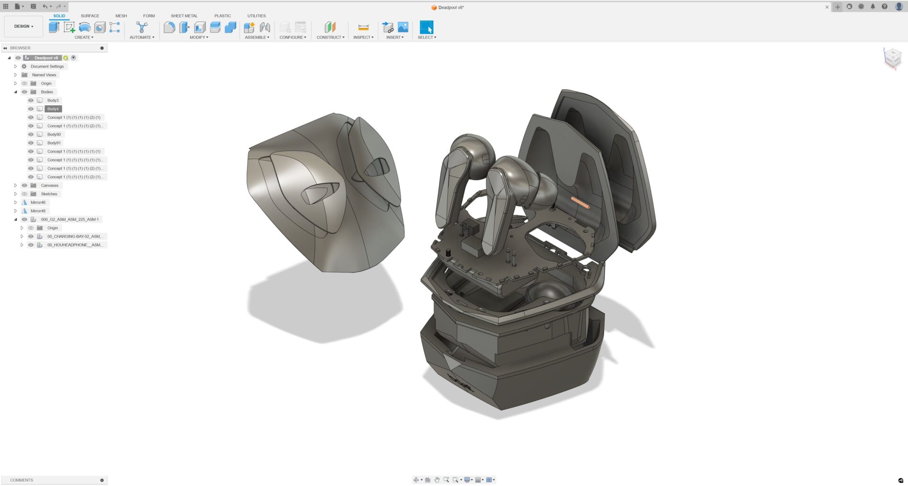The height and width of the screenshot is (486, 908).
Task: Switch to the SHEET METAL tab
Action: click(x=184, y=16)
